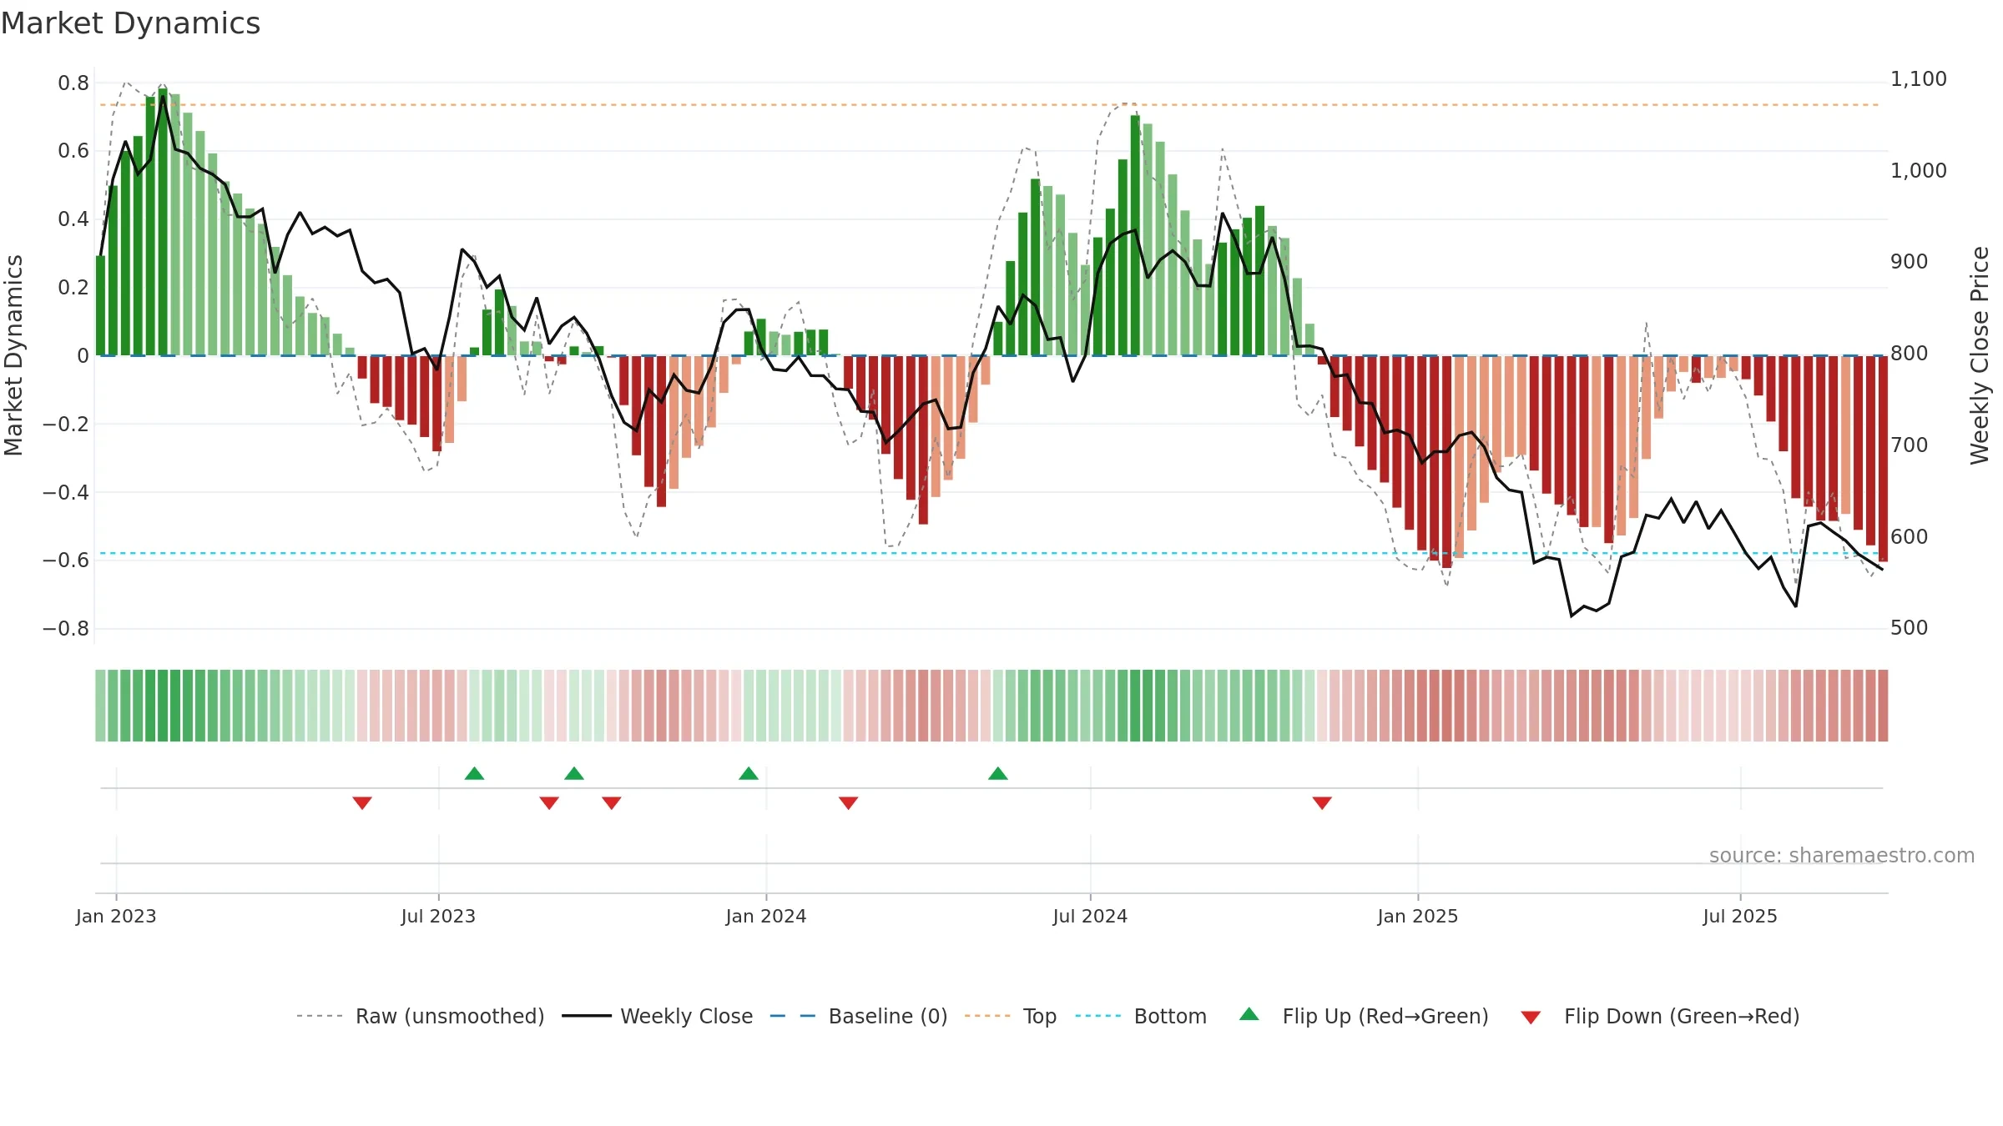
Task: Toggle the Bottom legend entry
Action: coord(1141,1016)
